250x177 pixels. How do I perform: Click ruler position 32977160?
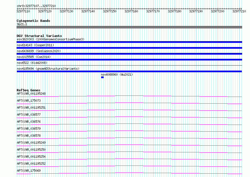tap(131, 11)
